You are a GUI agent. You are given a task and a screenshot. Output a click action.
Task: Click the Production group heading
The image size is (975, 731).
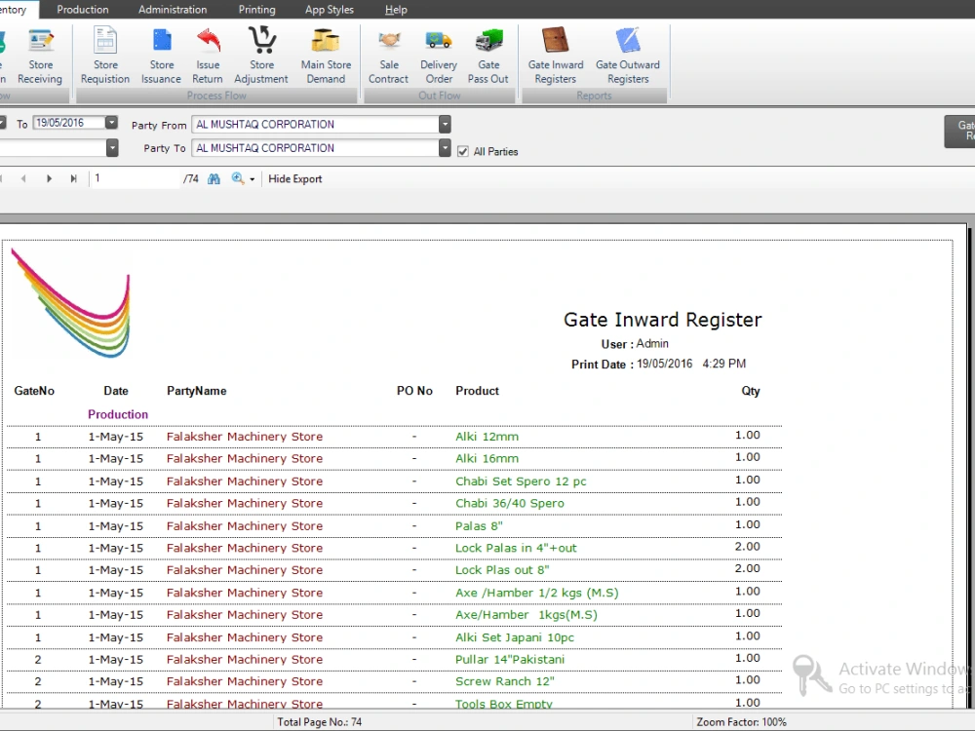tap(118, 414)
